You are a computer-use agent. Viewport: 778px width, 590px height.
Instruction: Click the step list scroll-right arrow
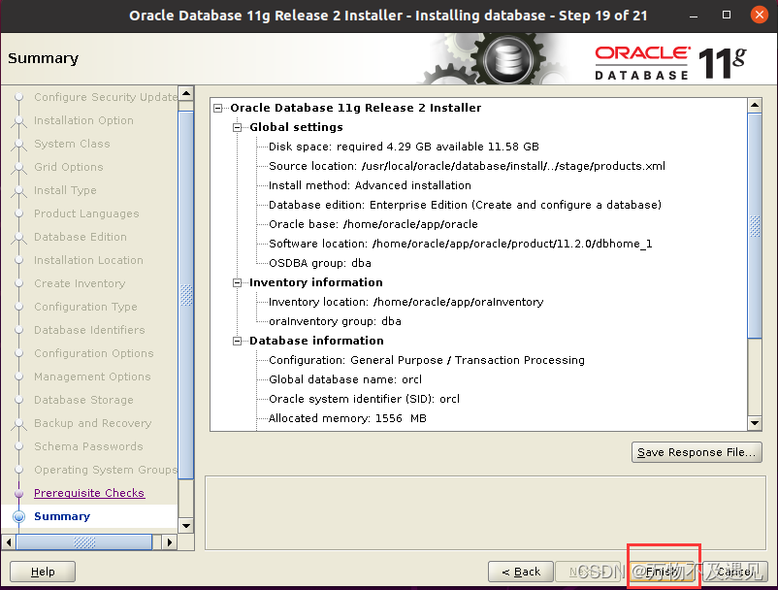pos(169,542)
